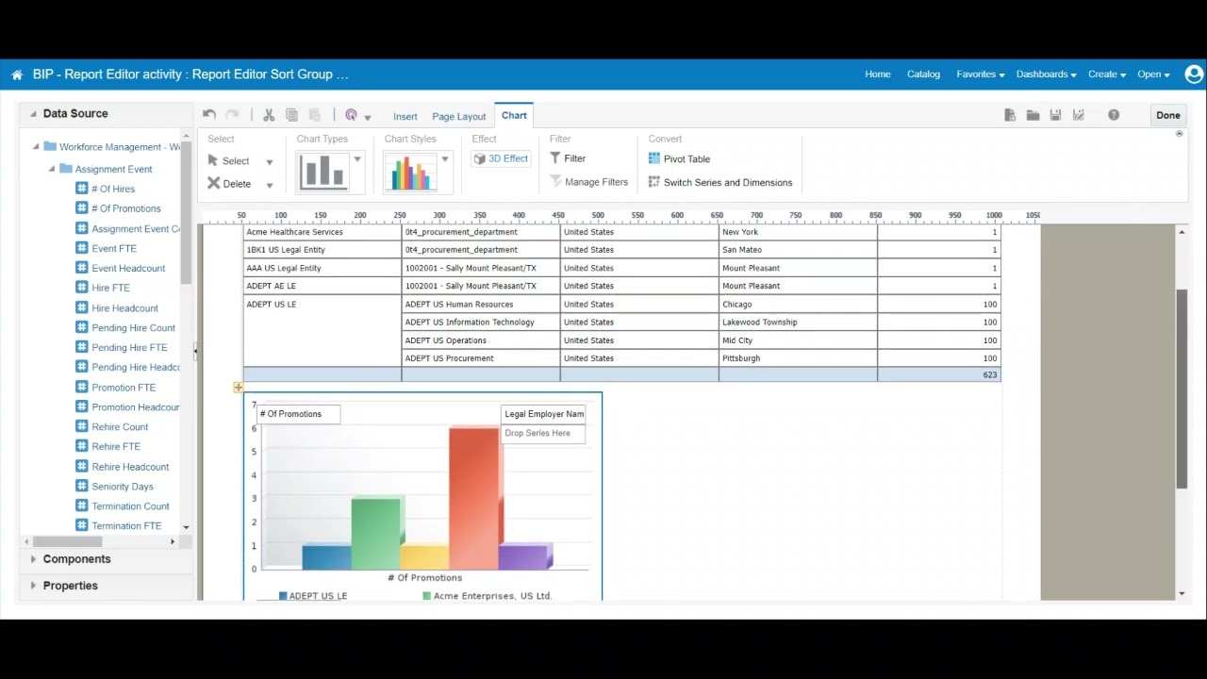Click the Seniority Days field icon

82,486
